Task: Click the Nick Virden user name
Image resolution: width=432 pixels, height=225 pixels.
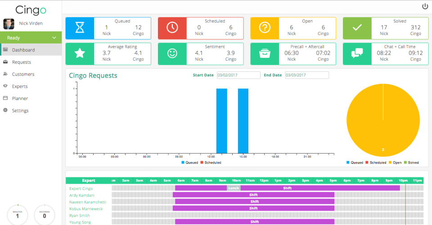Action: pyautogui.click(x=31, y=23)
